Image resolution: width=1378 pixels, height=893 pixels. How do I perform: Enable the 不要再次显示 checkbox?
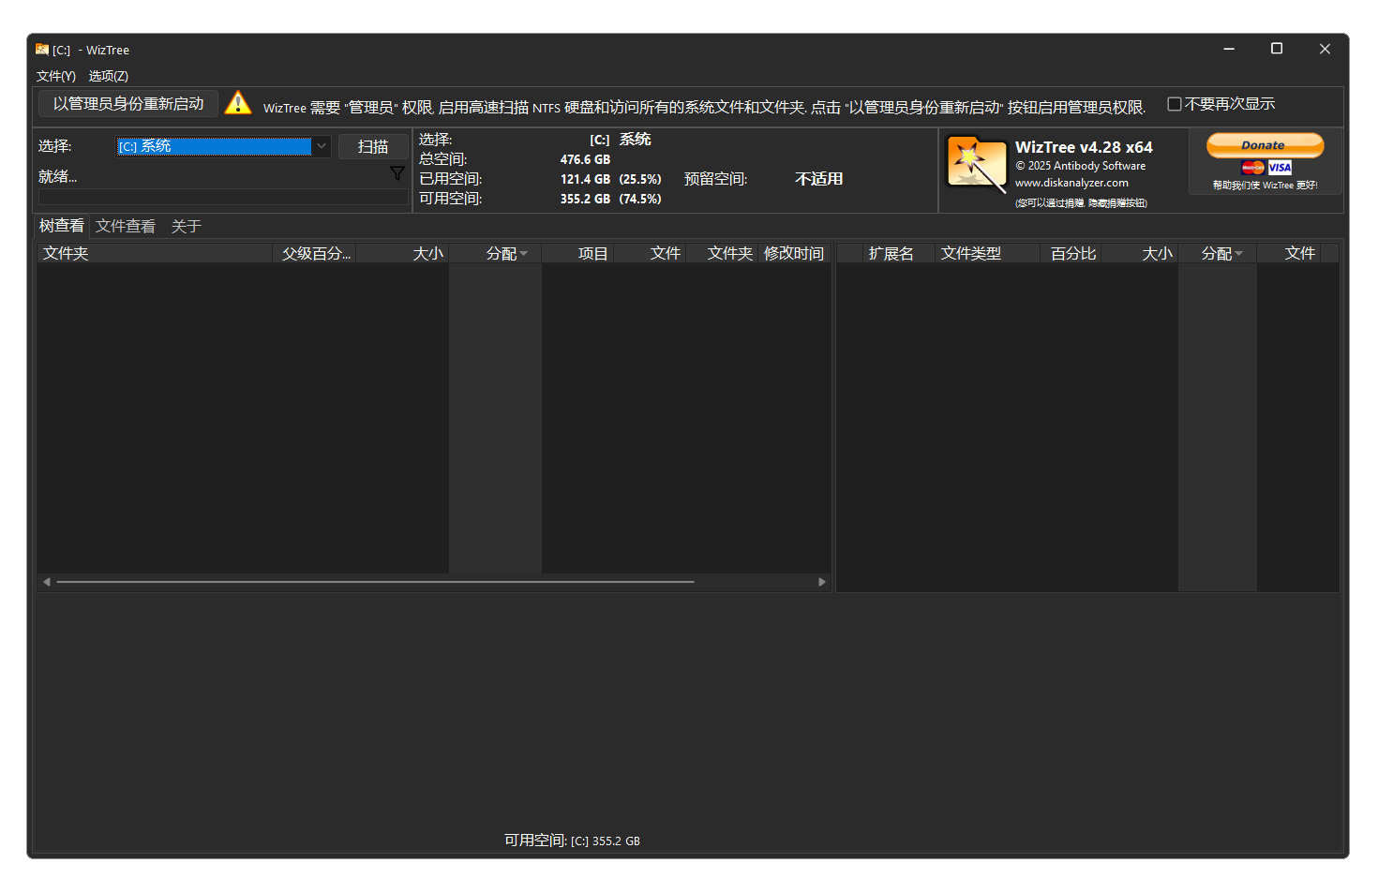click(1174, 104)
